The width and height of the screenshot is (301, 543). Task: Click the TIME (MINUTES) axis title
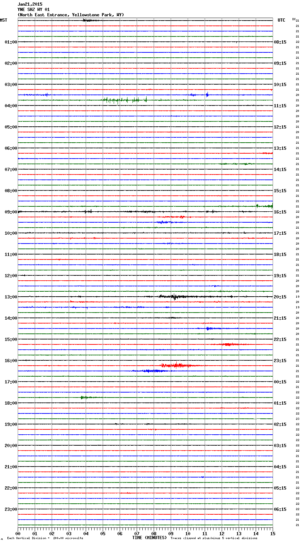[149, 538]
